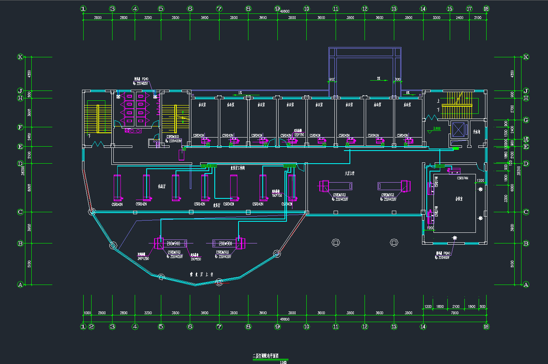The image size is (548, 364).
Task: Click the elevator shaft symbol with X
Action: pos(458,129)
